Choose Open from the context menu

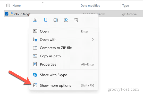64,31
